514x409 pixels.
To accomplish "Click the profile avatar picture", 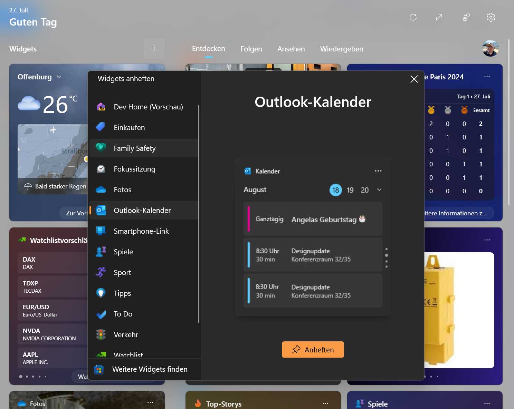I will 490,48.
